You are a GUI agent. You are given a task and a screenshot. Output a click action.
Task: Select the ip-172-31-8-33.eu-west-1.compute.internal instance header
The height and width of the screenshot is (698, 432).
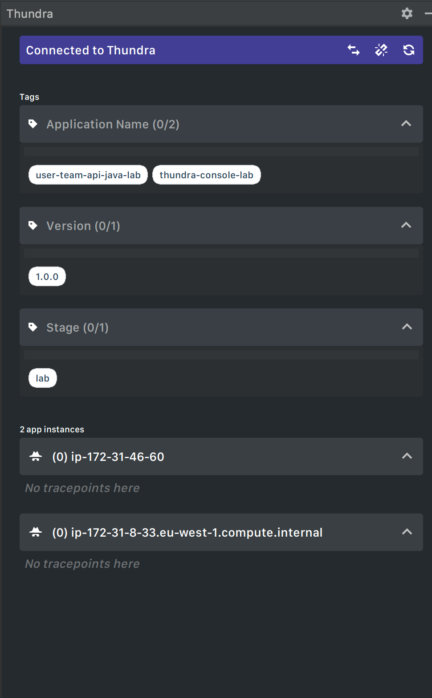[221, 532]
